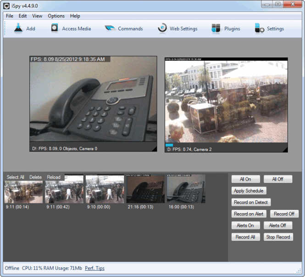Disable alerts with Alerts Off button
The image size is (305, 277).
pyautogui.click(x=278, y=226)
